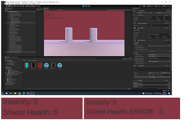This screenshot has width=188, height=121.
Task: Open the Cast Shadows dropdown
Action: click(x=159, y=46)
